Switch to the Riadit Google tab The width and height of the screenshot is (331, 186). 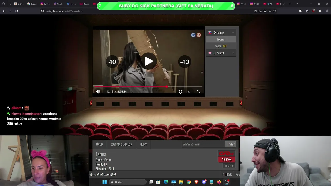[x=32, y=4]
